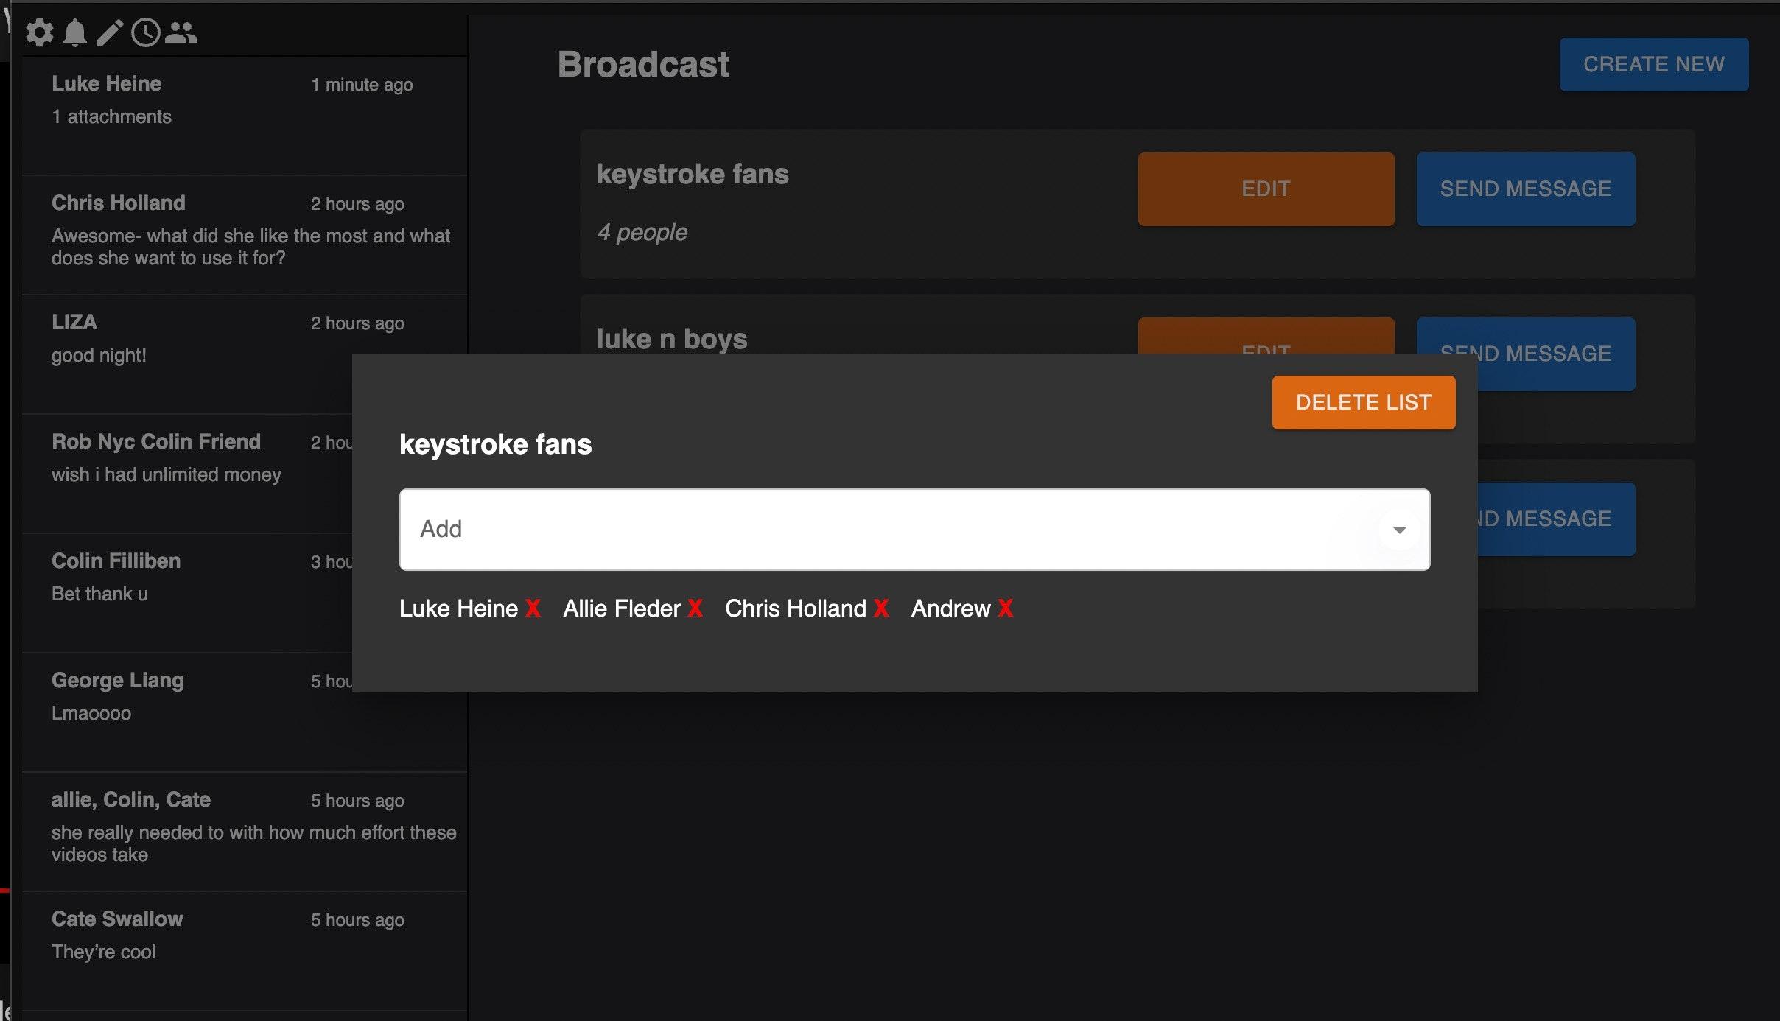Send message to keystroke fans
1780x1021 pixels.
1525,189
